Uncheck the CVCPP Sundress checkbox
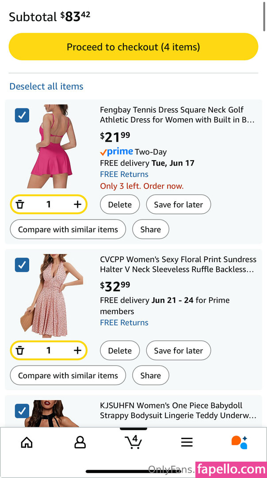The image size is (267, 478). 22,265
